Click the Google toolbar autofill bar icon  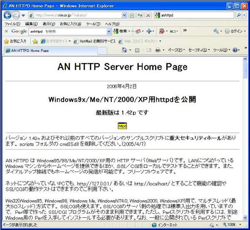click(x=172, y=31)
